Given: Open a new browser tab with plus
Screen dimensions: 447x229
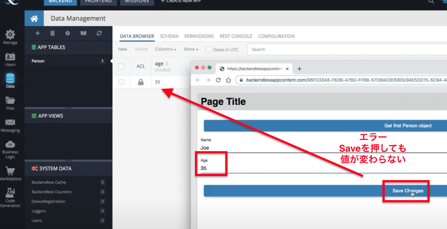Looking at the screenshot, I should [299, 68].
